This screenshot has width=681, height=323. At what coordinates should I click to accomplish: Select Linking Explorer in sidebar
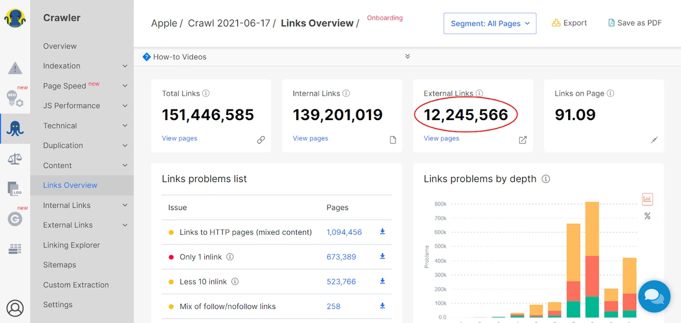pos(72,245)
